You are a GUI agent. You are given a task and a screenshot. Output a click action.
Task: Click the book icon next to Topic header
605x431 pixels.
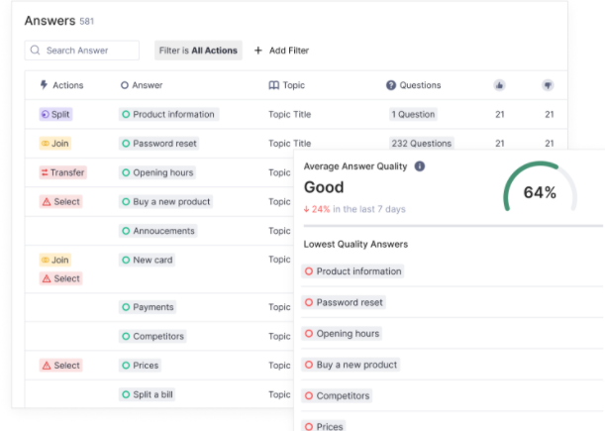(x=274, y=85)
